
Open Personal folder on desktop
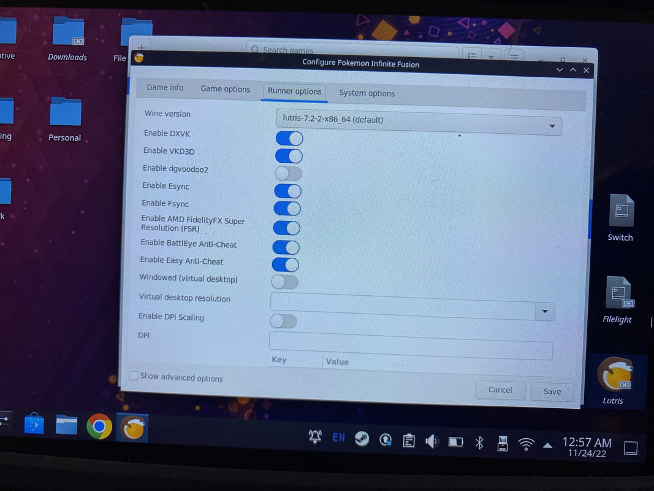pyautogui.click(x=65, y=120)
